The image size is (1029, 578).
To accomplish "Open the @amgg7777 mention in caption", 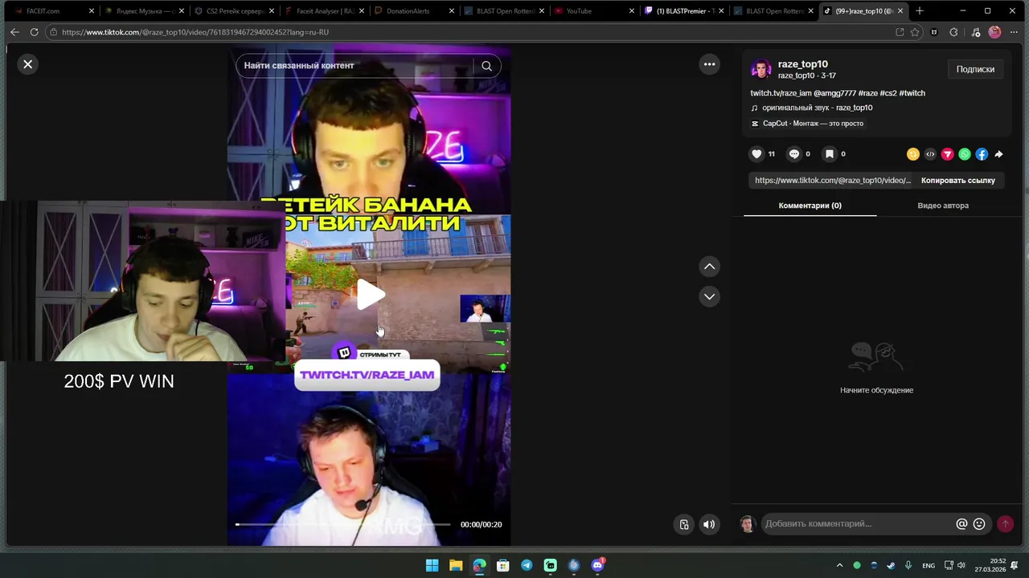I will pos(834,93).
